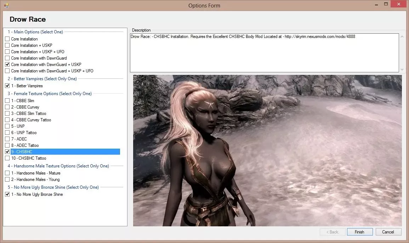
Task: Close the Options Form window
Action: tap(399, 4)
